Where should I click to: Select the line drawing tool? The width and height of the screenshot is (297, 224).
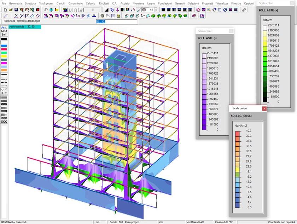[5, 16]
